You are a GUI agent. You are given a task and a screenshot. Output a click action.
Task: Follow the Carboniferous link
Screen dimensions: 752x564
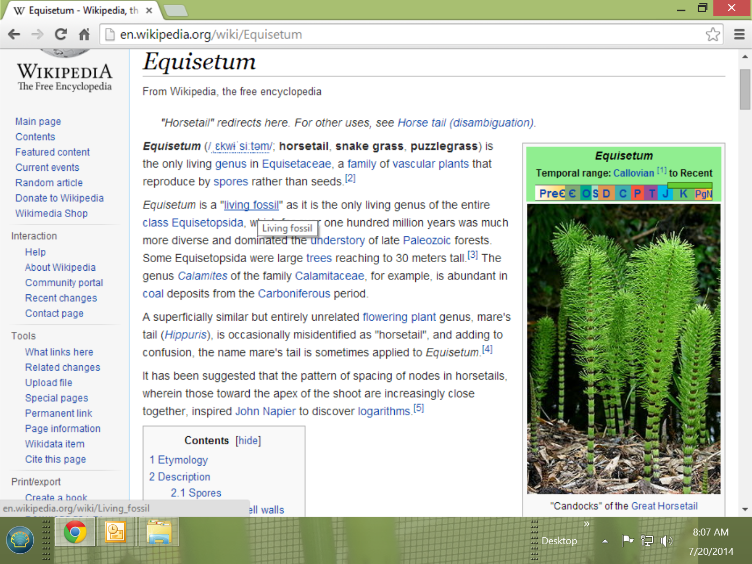[x=294, y=293]
